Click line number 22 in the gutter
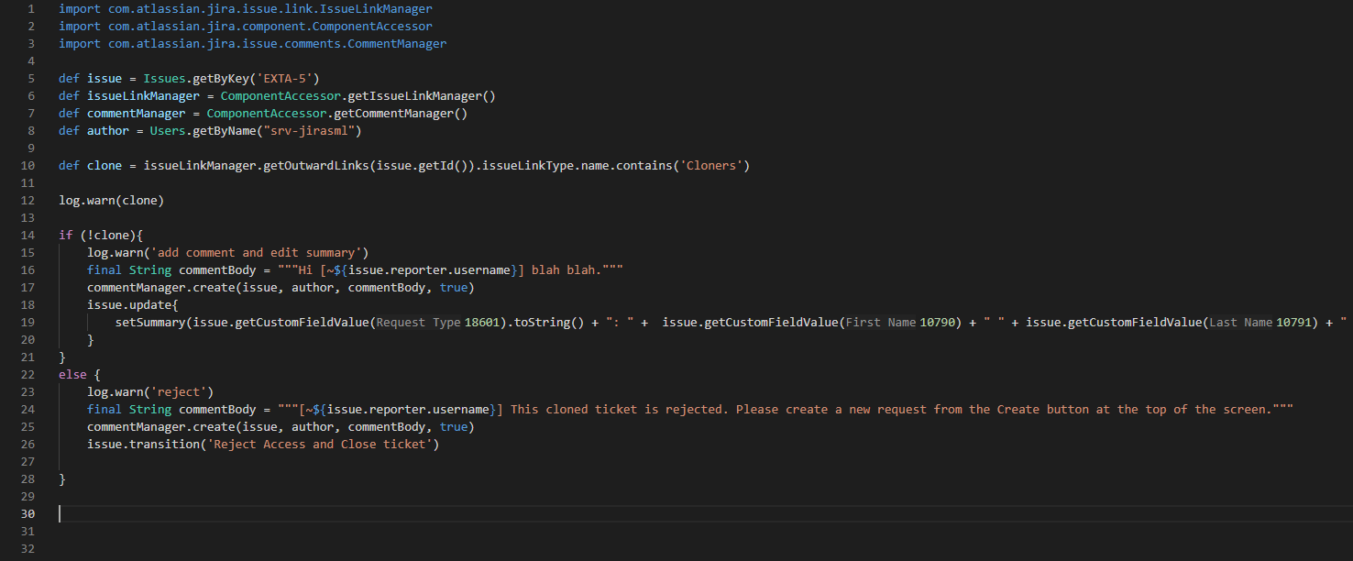Viewport: 1353px width, 561px height. tap(27, 374)
